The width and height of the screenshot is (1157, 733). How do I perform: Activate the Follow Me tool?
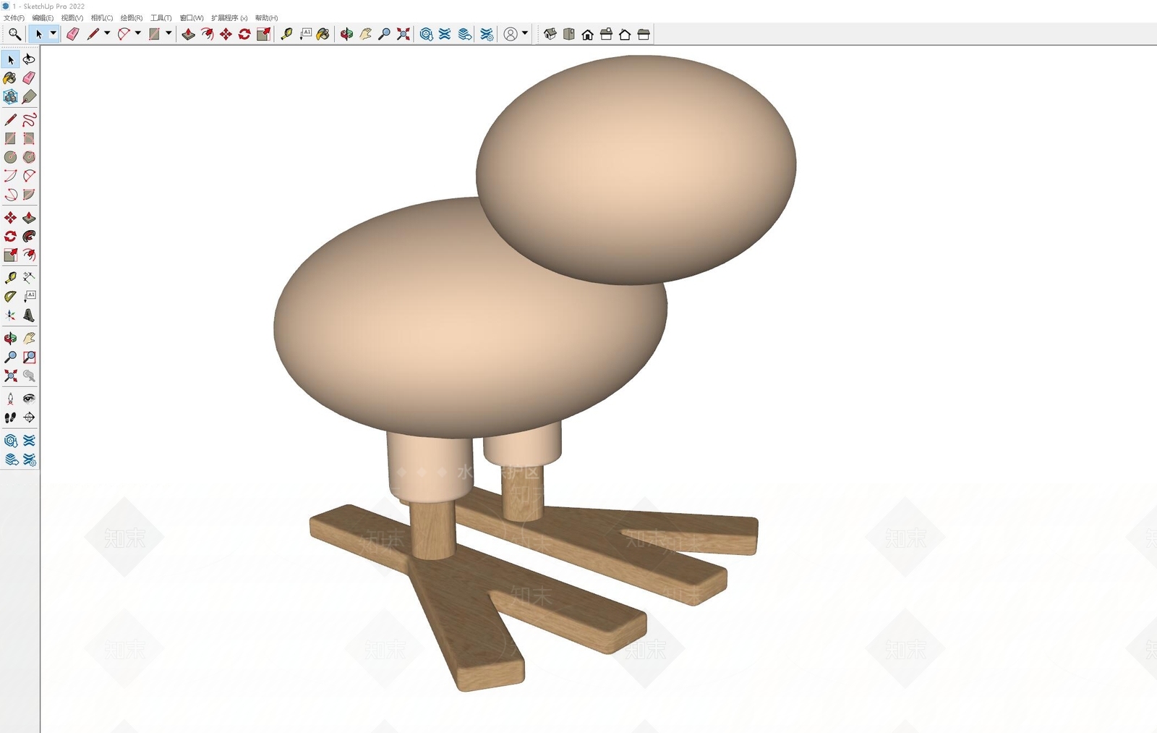pyautogui.click(x=29, y=237)
